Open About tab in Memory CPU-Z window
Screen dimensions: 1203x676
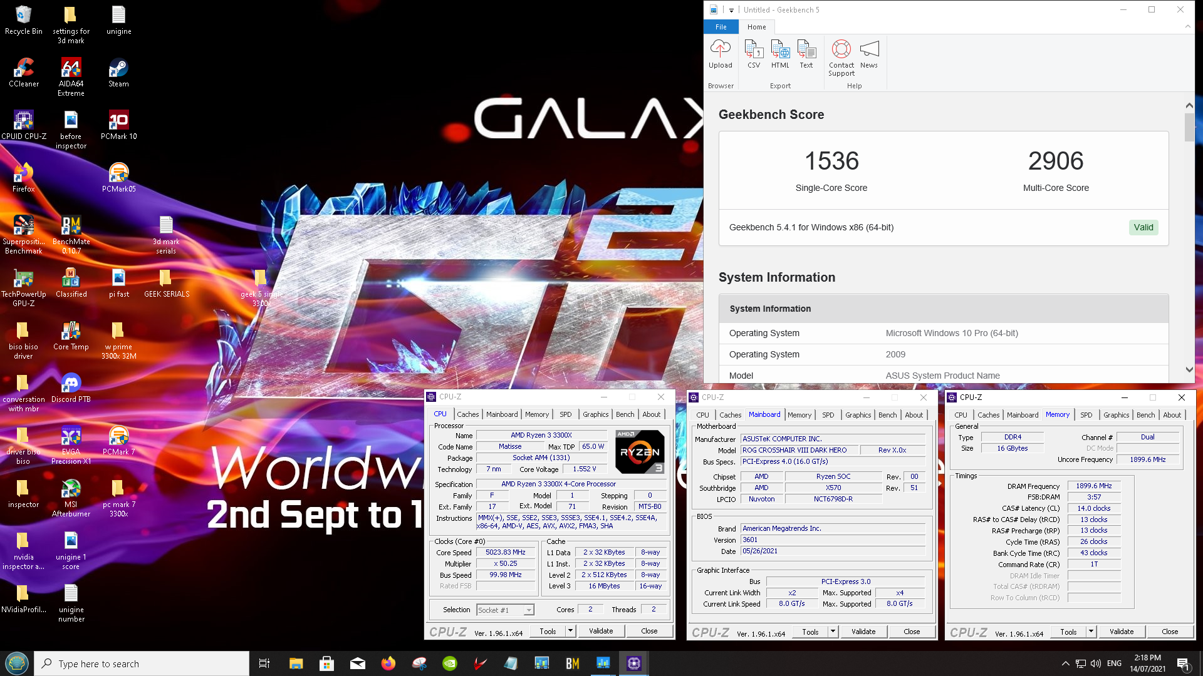[1172, 415]
